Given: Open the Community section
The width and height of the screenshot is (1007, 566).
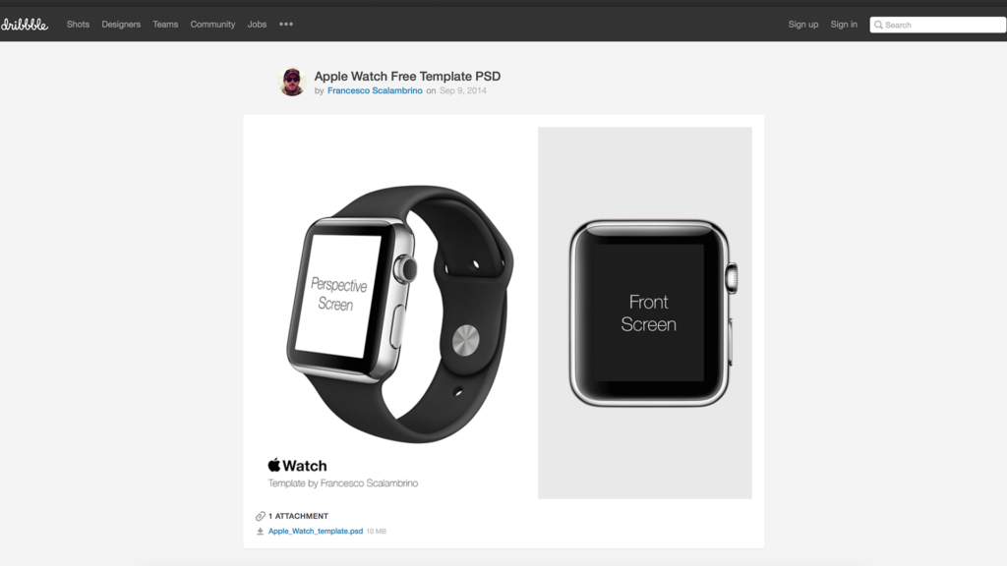Looking at the screenshot, I should pos(212,25).
